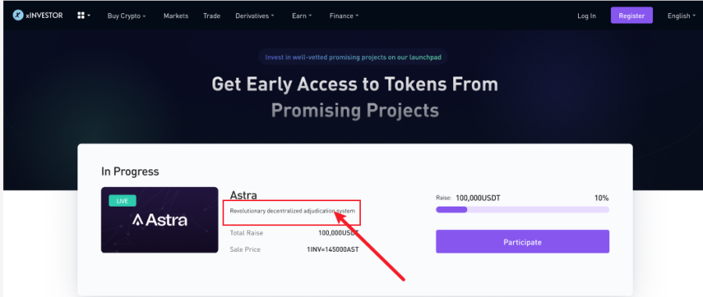Open the apps grid icon menu
Screen dimensions: 703x297
(84, 16)
